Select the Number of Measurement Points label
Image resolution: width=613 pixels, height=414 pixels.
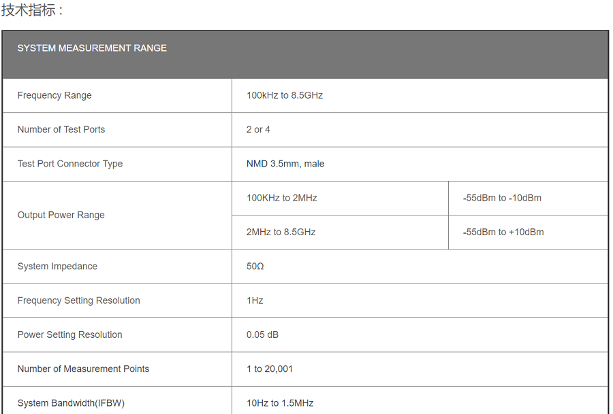83,369
